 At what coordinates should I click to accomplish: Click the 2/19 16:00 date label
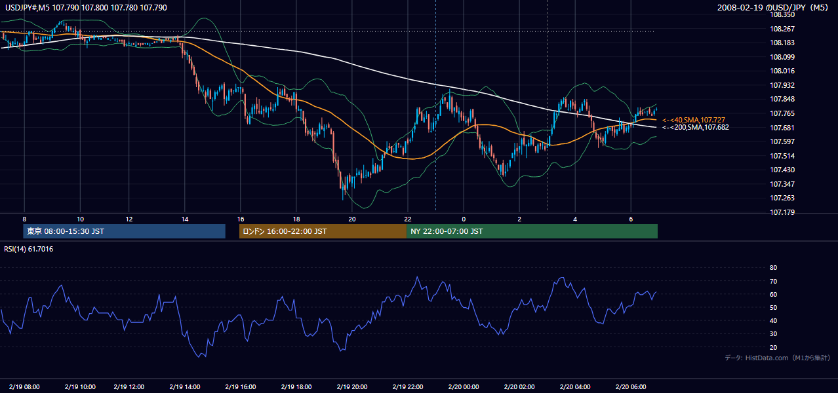click(241, 386)
